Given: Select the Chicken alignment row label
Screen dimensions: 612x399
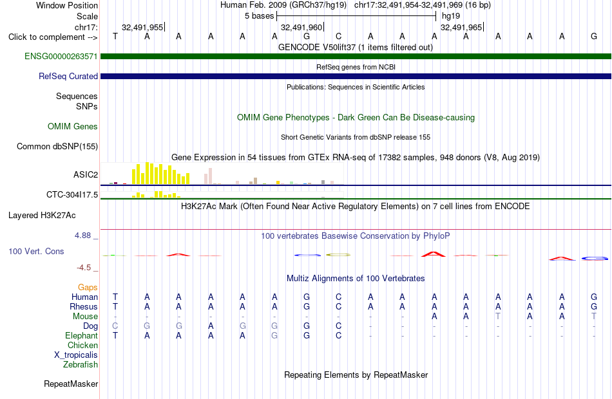Looking at the screenshot, I should click(82, 345).
